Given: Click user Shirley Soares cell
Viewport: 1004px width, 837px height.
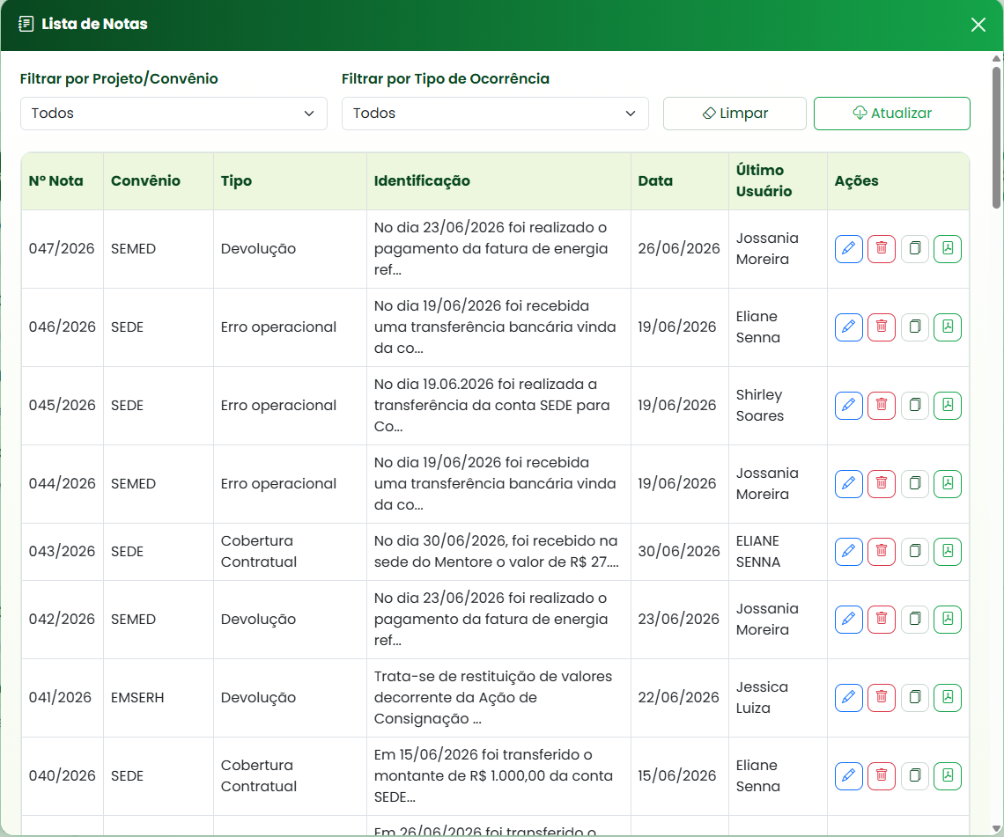Looking at the screenshot, I should click(x=778, y=406).
